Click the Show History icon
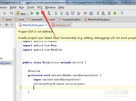This screenshot has height=101, width=136. click(x=73, y=13)
